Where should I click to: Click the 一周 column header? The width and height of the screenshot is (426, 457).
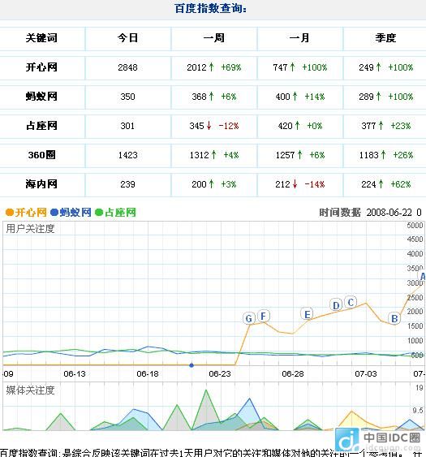[x=214, y=38]
